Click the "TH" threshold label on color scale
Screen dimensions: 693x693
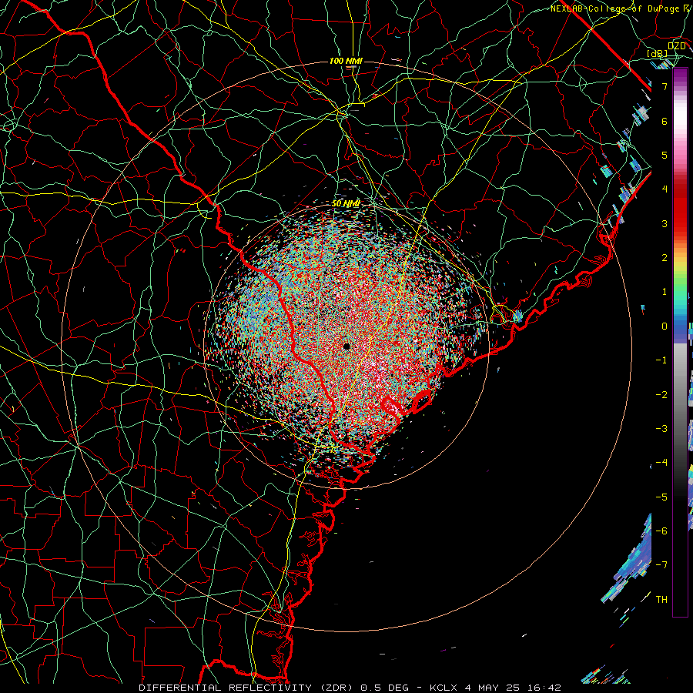point(661,600)
